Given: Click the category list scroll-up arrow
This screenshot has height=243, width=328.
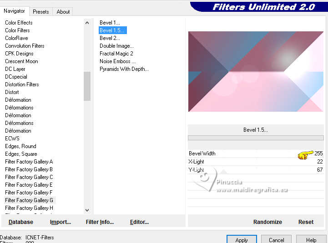Looking at the screenshot, I should (x=87, y=23).
